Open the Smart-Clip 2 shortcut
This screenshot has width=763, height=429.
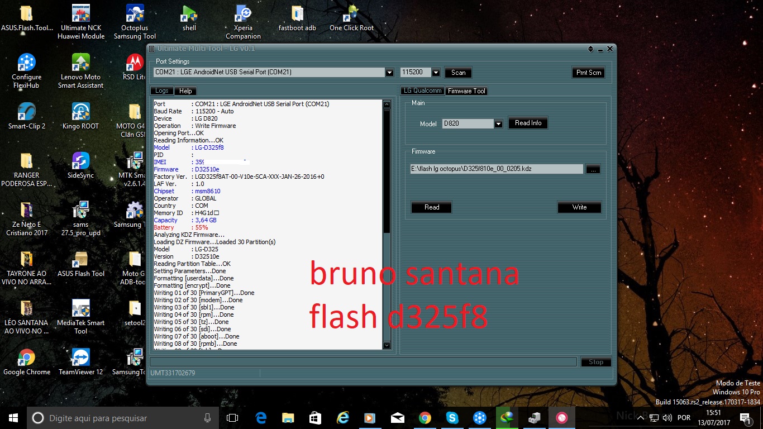click(27, 116)
